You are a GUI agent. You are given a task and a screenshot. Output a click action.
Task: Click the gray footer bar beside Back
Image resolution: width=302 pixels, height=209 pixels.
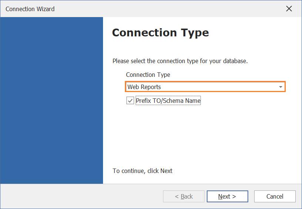click(81, 196)
